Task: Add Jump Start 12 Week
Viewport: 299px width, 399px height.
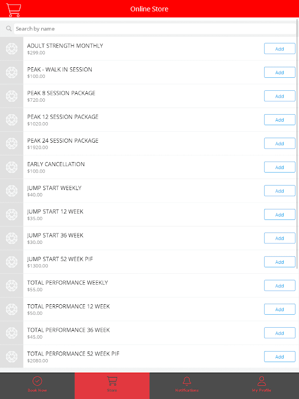Action: click(x=280, y=214)
